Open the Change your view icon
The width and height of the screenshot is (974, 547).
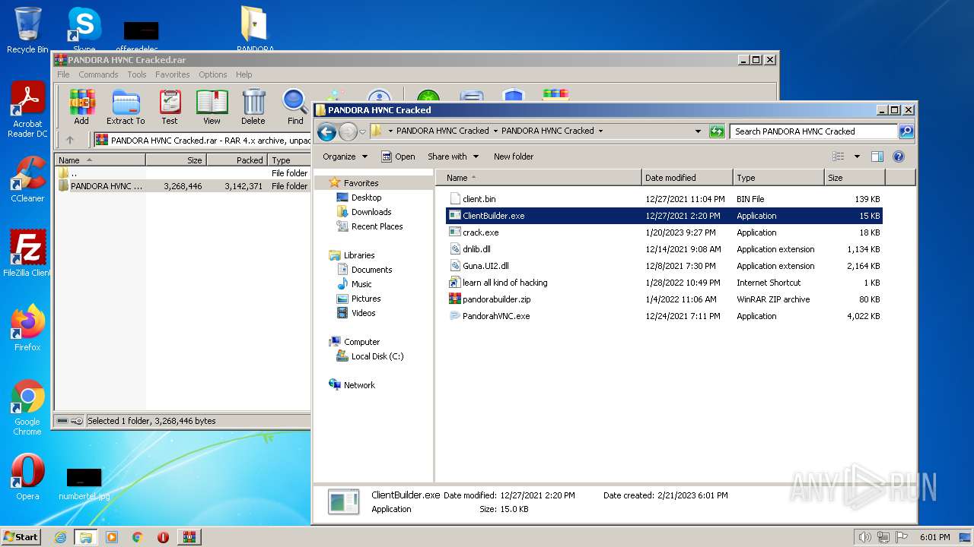[838, 157]
